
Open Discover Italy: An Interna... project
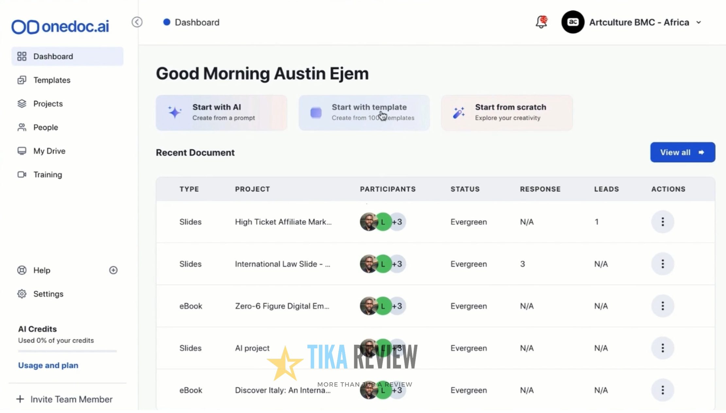[x=283, y=390]
